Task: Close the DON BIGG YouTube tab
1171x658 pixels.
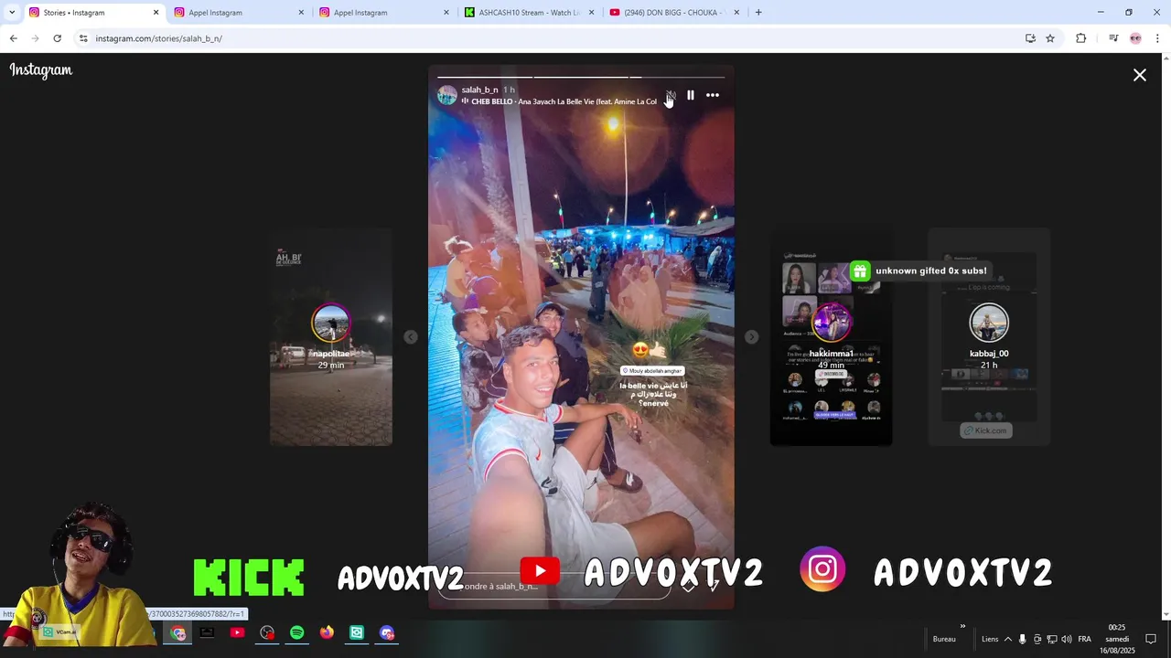Action: (736, 13)
